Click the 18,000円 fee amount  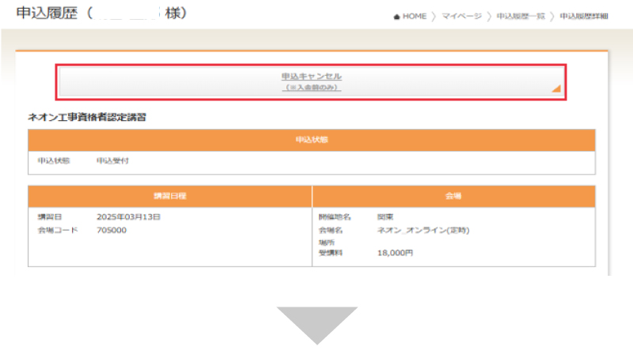(395, 253)
